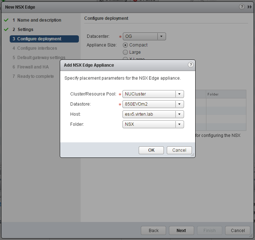255x240 pixels.
Task: Go to step 2 Settings
Action: coord(23,30)
